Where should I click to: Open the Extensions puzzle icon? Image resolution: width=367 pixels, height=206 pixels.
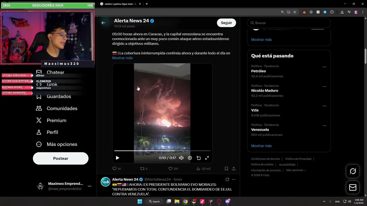pos(332,12)
